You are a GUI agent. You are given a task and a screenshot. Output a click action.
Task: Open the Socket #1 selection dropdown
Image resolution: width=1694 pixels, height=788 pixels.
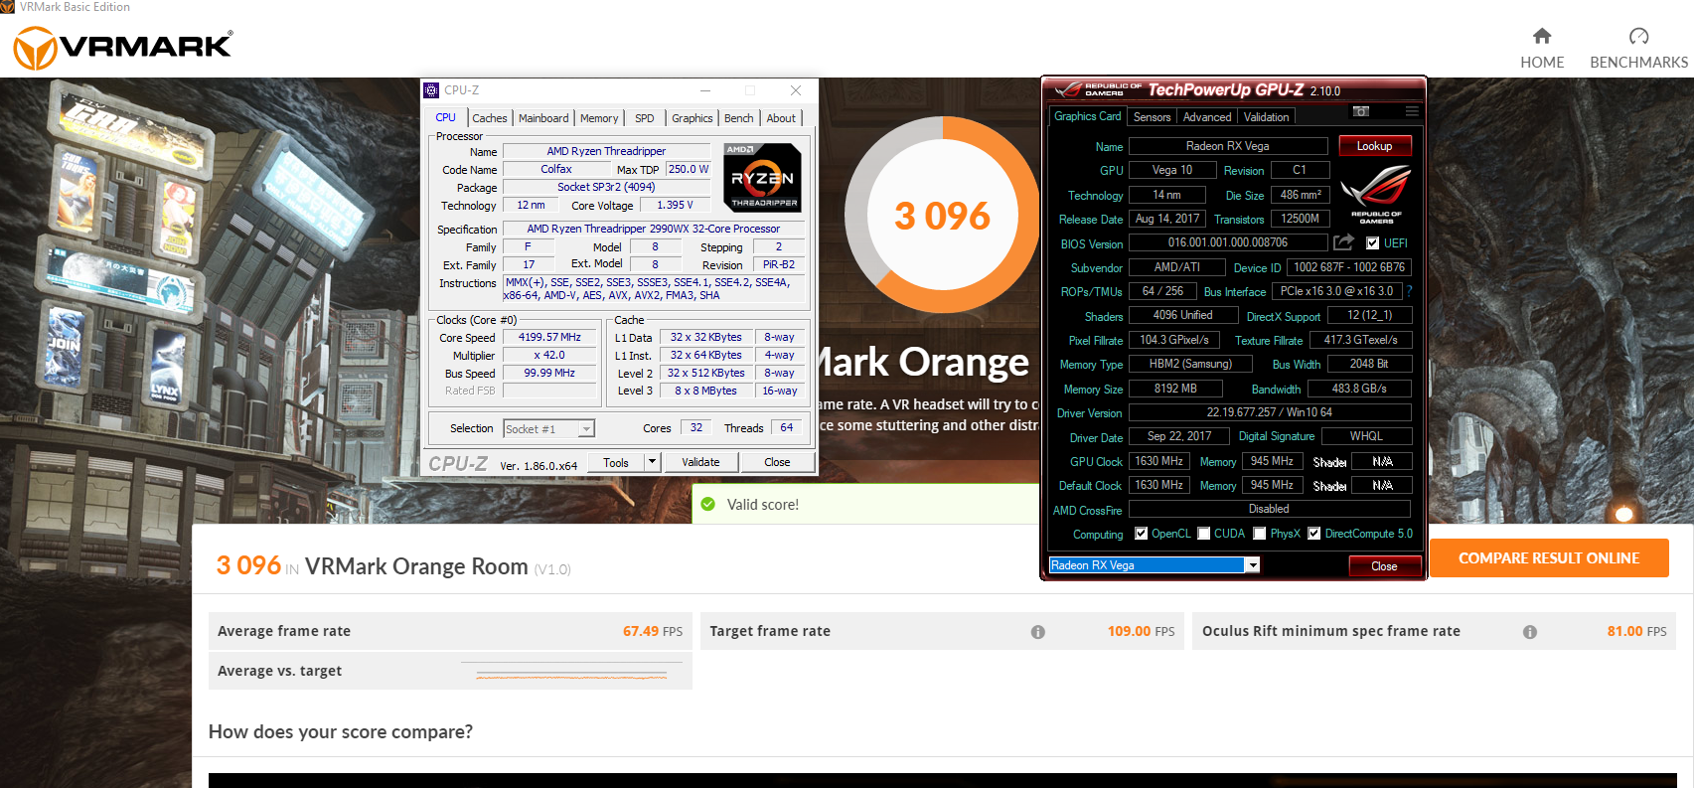587,429
